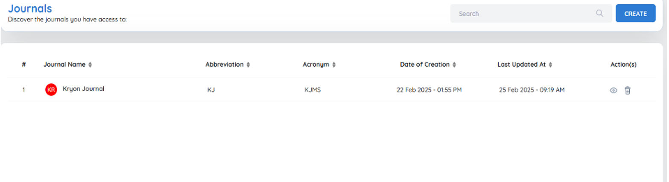
Task: Click the red KR avatar badge
Action: tap(51, 90)
